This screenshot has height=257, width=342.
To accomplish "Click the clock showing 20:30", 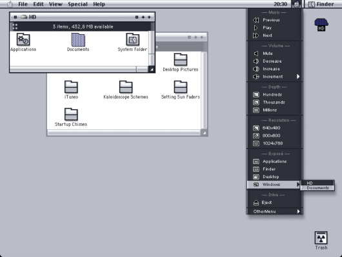I will pyautogui.click(x=280, y=4).
